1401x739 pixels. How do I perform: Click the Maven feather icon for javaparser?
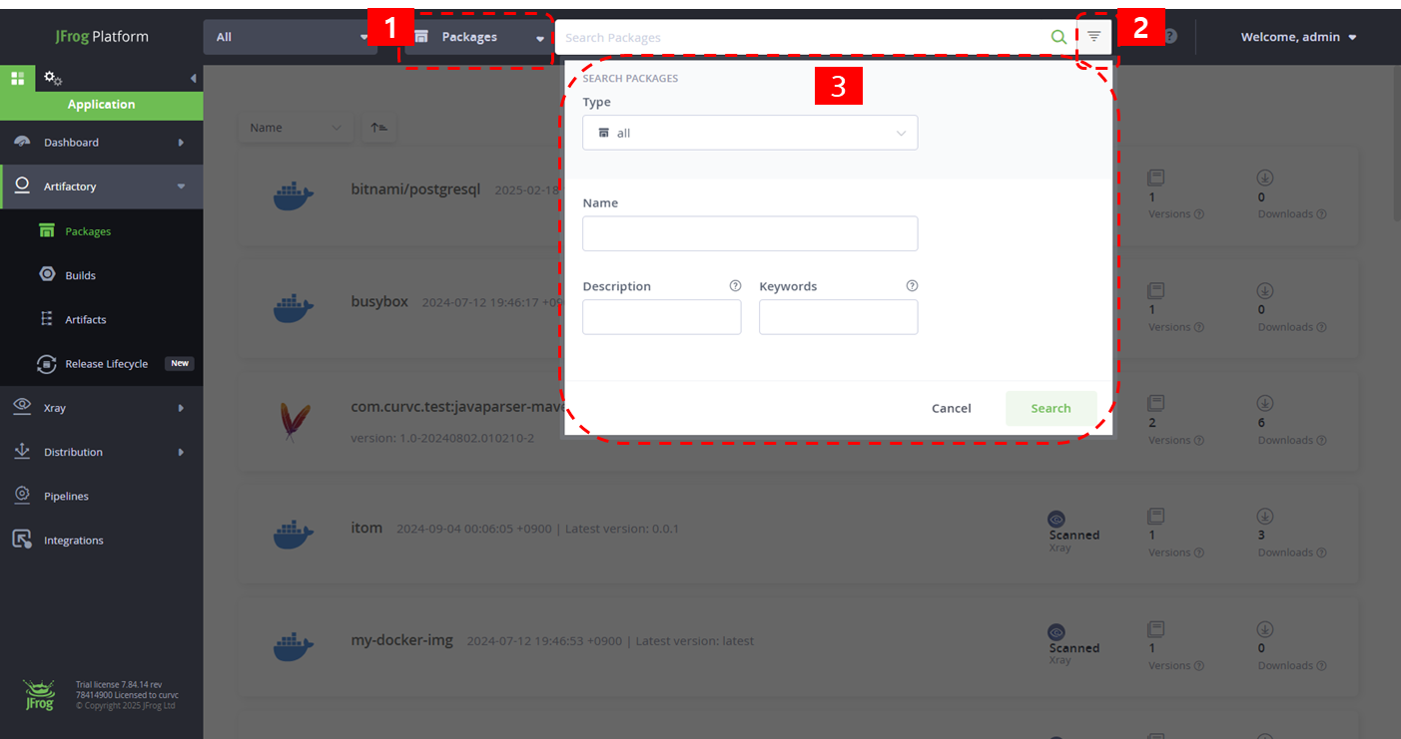coord(294,421)
